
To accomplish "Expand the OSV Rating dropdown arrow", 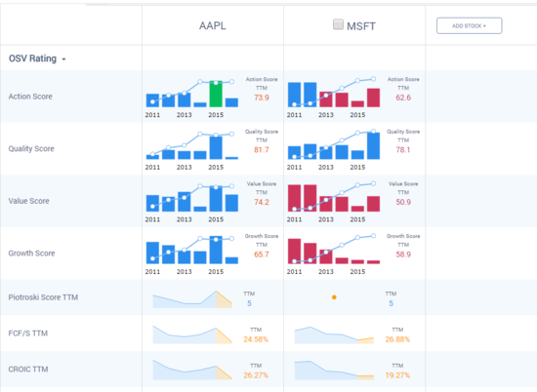I will point(63,59).
